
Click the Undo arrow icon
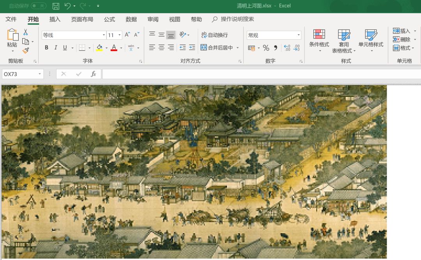tap(67, 5)
